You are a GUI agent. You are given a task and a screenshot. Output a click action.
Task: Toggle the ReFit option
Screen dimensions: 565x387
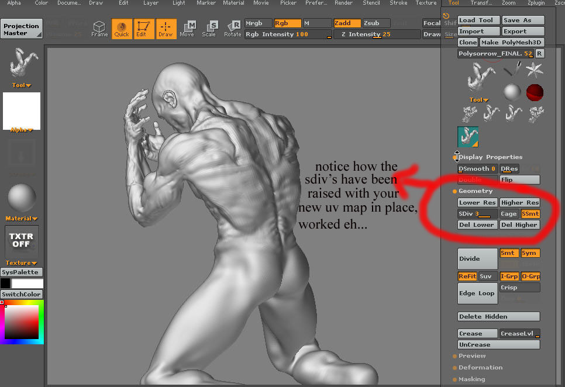tap(467, 276)
